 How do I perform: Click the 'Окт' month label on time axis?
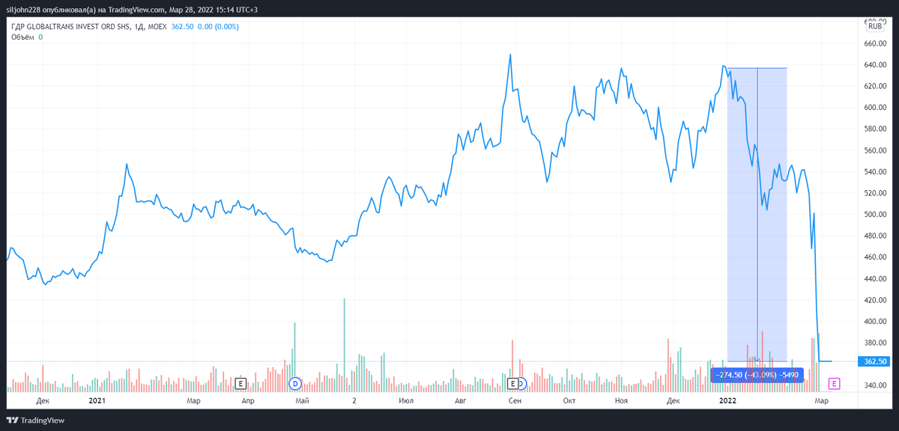[x=569, y=402]
